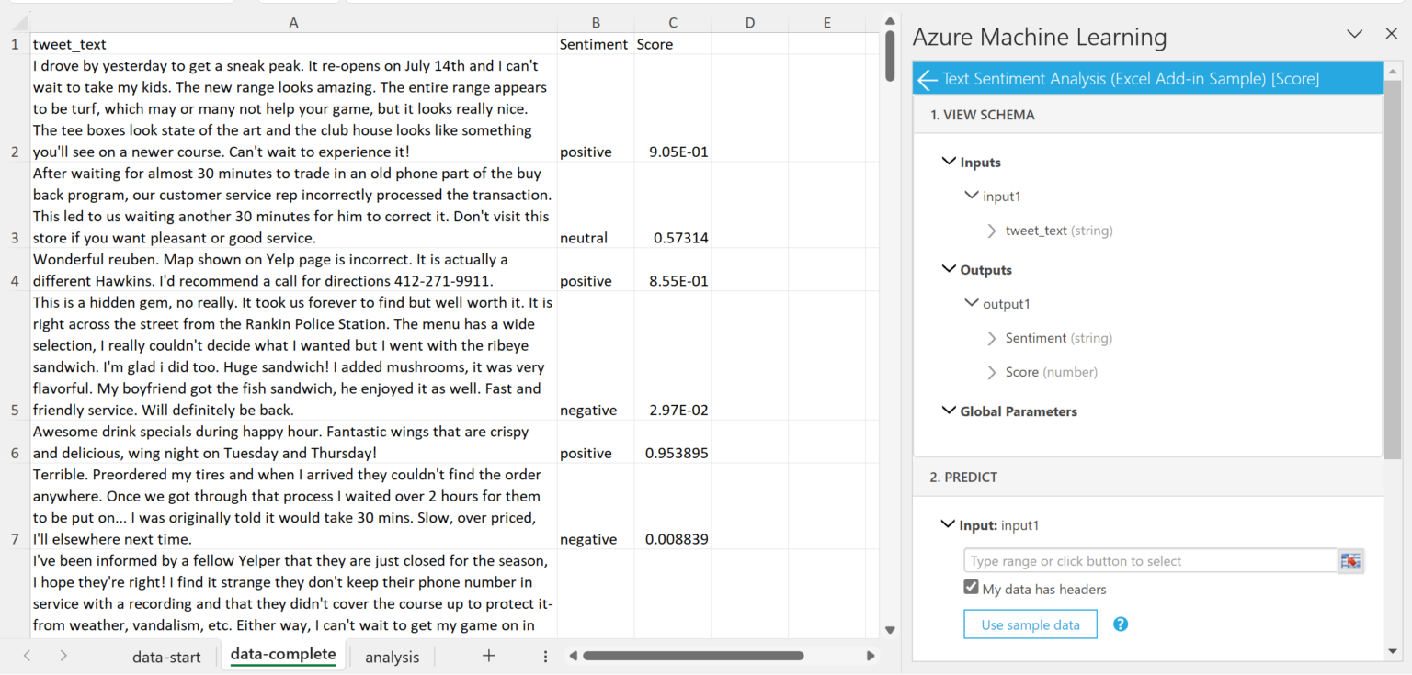The image size is (1412, 675).
Task: Click the next sheet navigation arrow
Action: (x=63, y=656)
